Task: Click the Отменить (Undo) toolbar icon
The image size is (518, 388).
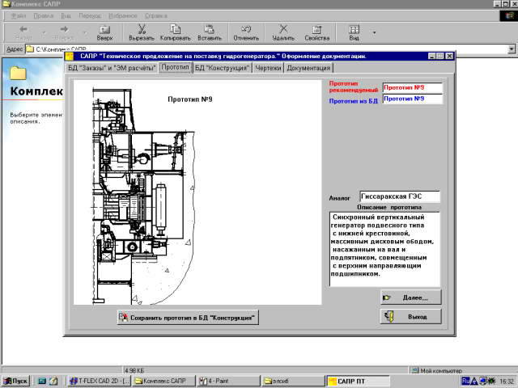Action: tap(246, 32)
